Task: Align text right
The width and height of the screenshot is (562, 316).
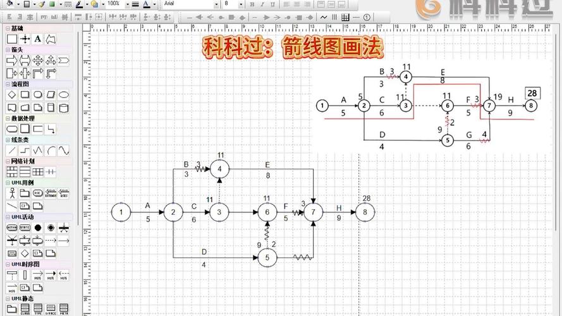Action: coord(307,4)
